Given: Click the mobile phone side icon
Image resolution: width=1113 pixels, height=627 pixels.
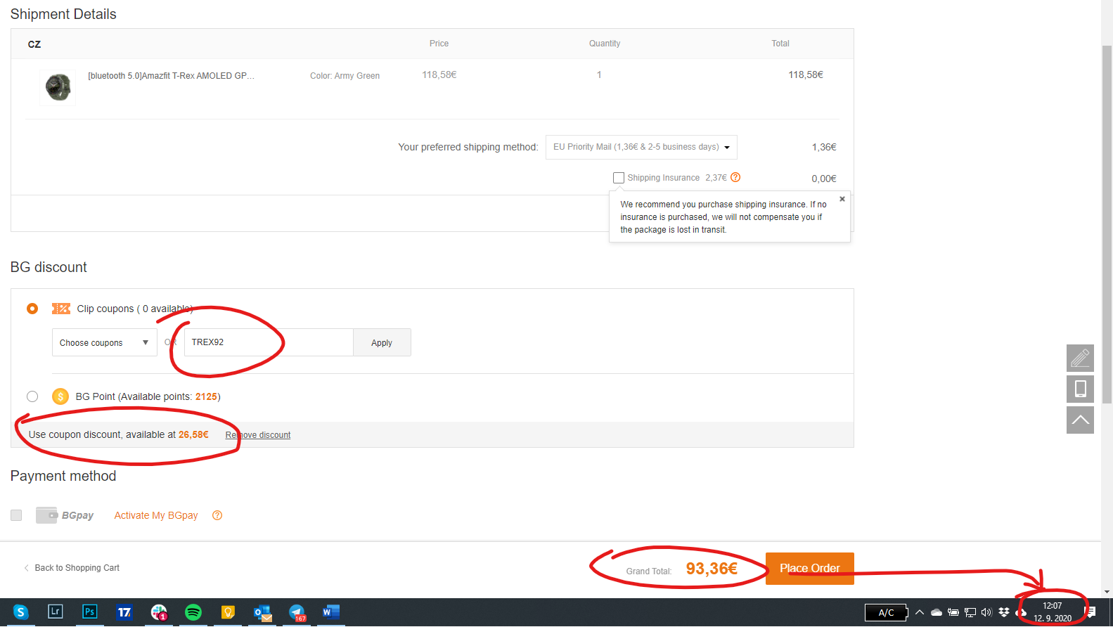Looking at the screenshot, I should pyautogui.click(x=1080, y=389).
